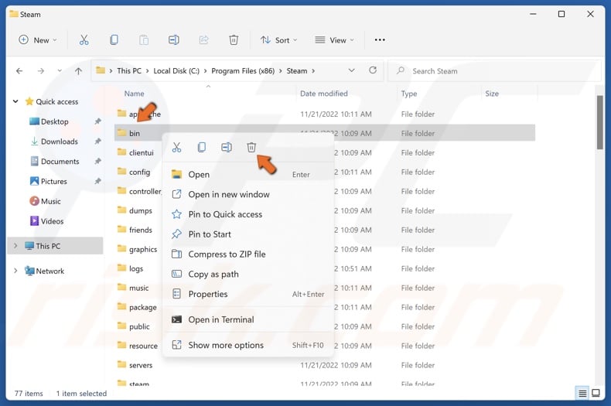Click the Search Steam input field
Screen dimensions: 611x406
coord(495,71)
